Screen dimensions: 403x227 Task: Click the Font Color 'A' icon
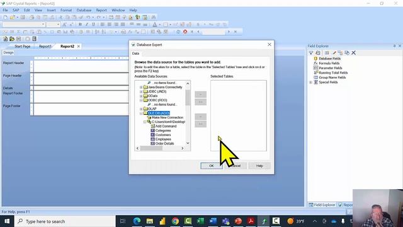pos(155,25)
